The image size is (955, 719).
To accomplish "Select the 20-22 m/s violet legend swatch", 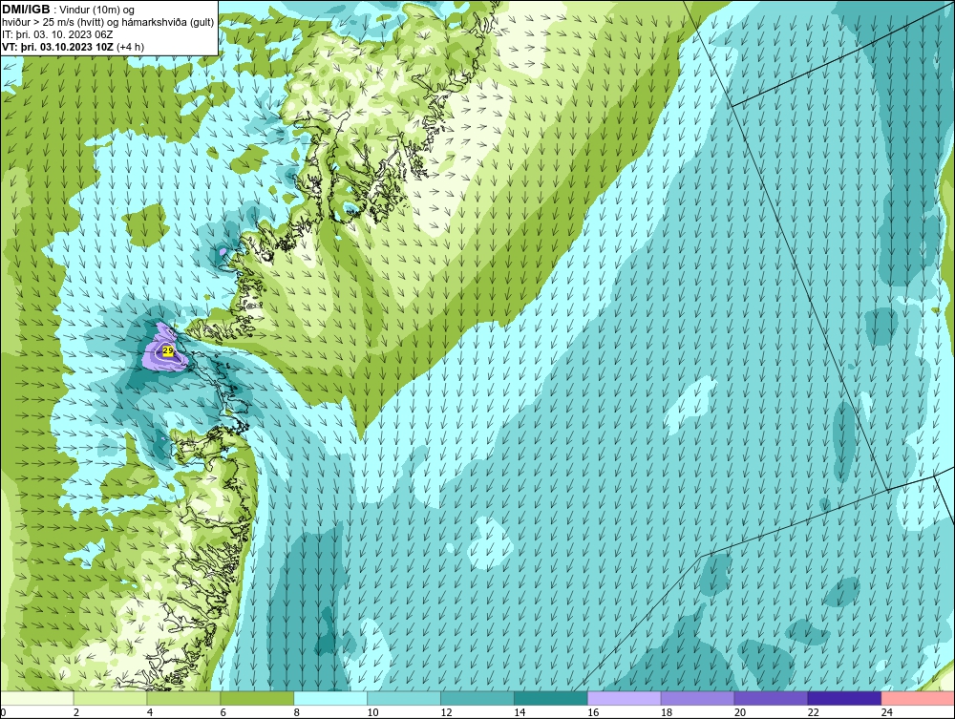I will pos(771,698).
